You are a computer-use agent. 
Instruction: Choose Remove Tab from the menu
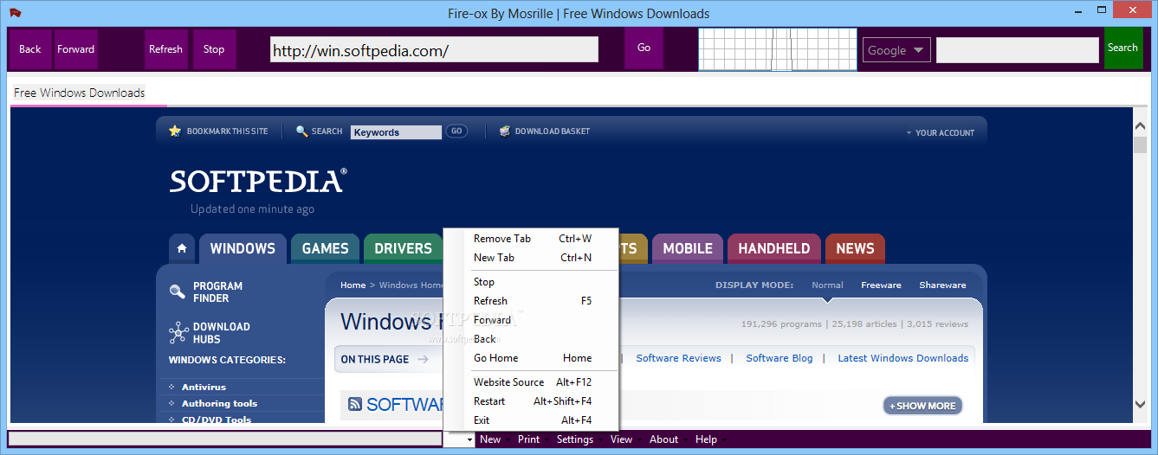click(531, 239)
